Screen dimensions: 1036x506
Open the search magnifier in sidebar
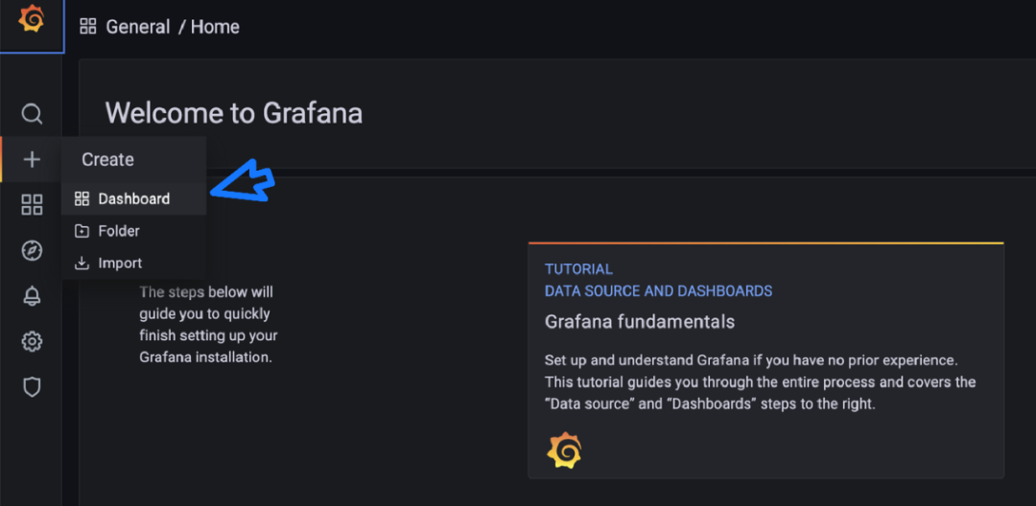(32, 114)
